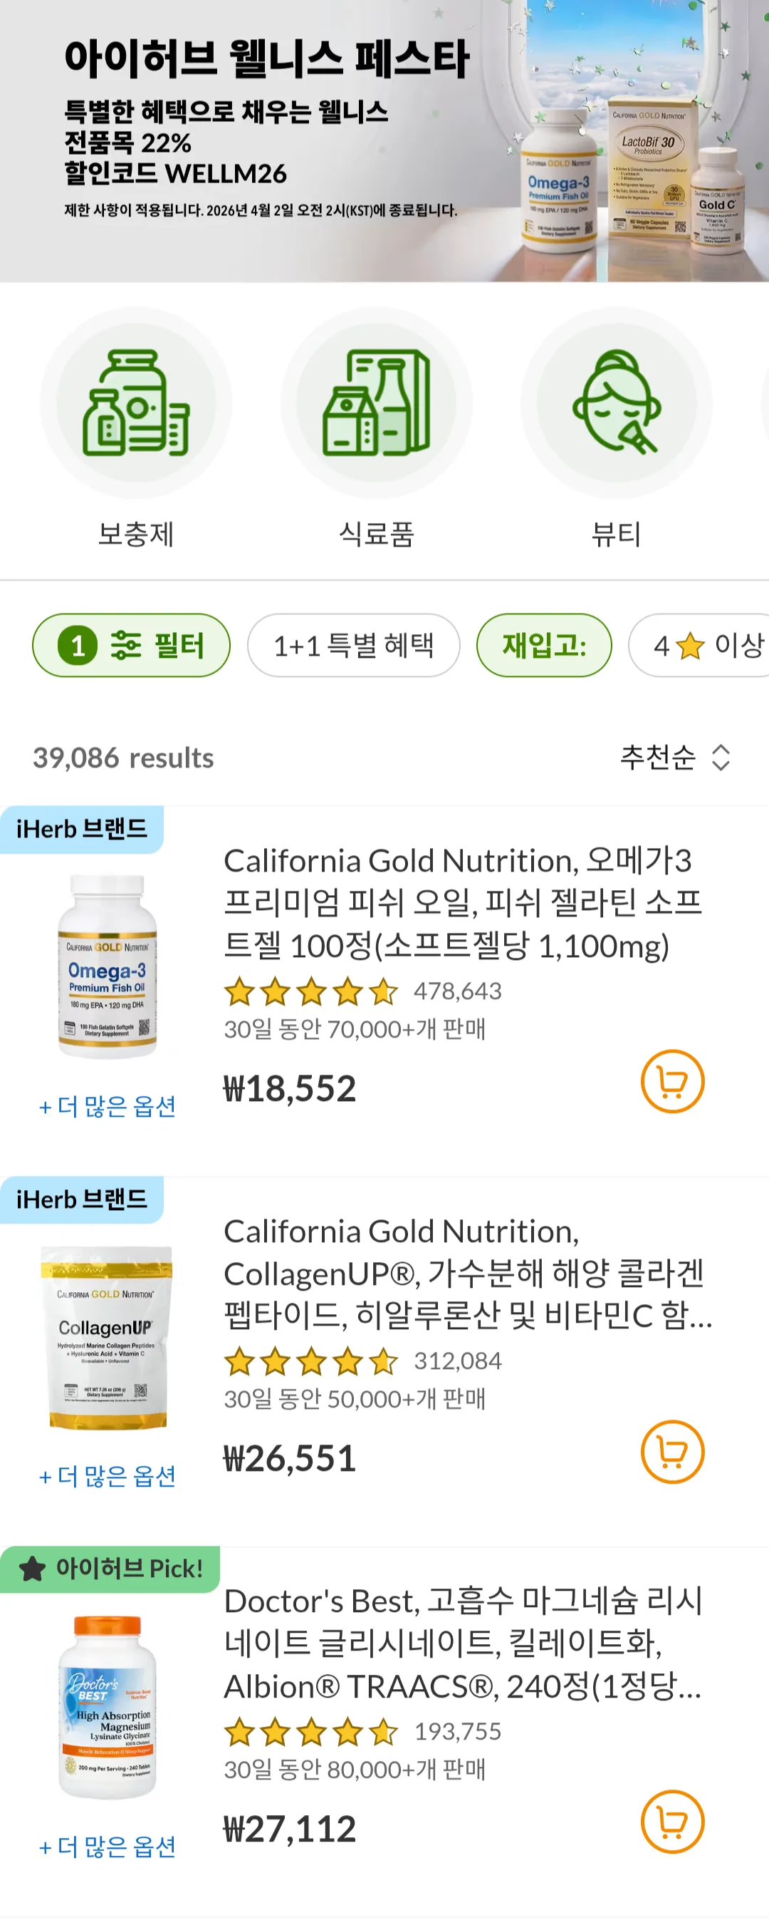Screen dimensions: 769x1930
Task: Open the 필터 filter options
Action: pyautogui.click(x=131, y=645)
